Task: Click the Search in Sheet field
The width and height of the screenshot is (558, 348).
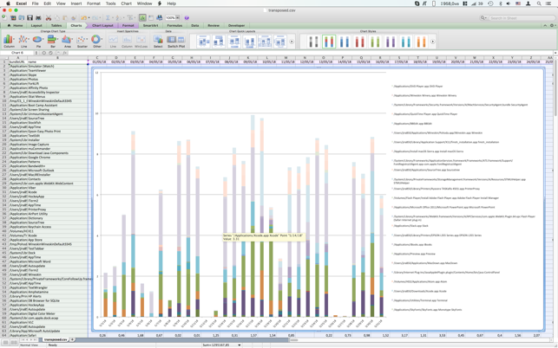Action: click(522, 18)
